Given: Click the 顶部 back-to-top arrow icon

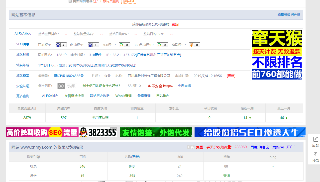Looking at the screenshot, I should point(316,155).
